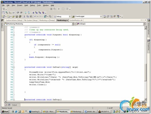Click the Uncomment Selection icon

pos(29,13)
